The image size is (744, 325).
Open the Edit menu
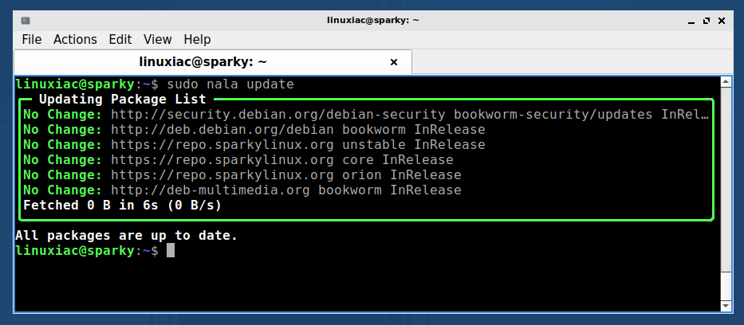point(120,39)
